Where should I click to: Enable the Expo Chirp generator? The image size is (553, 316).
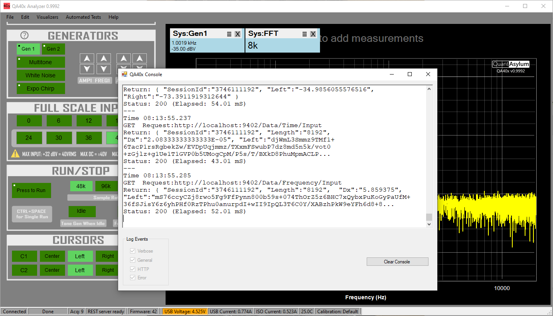point(41,88)
